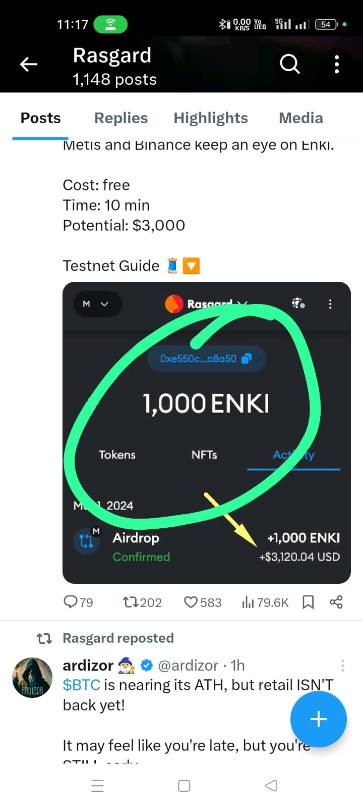
Task: Tap the blue compose post button
Action: click(x=318, y=719)
